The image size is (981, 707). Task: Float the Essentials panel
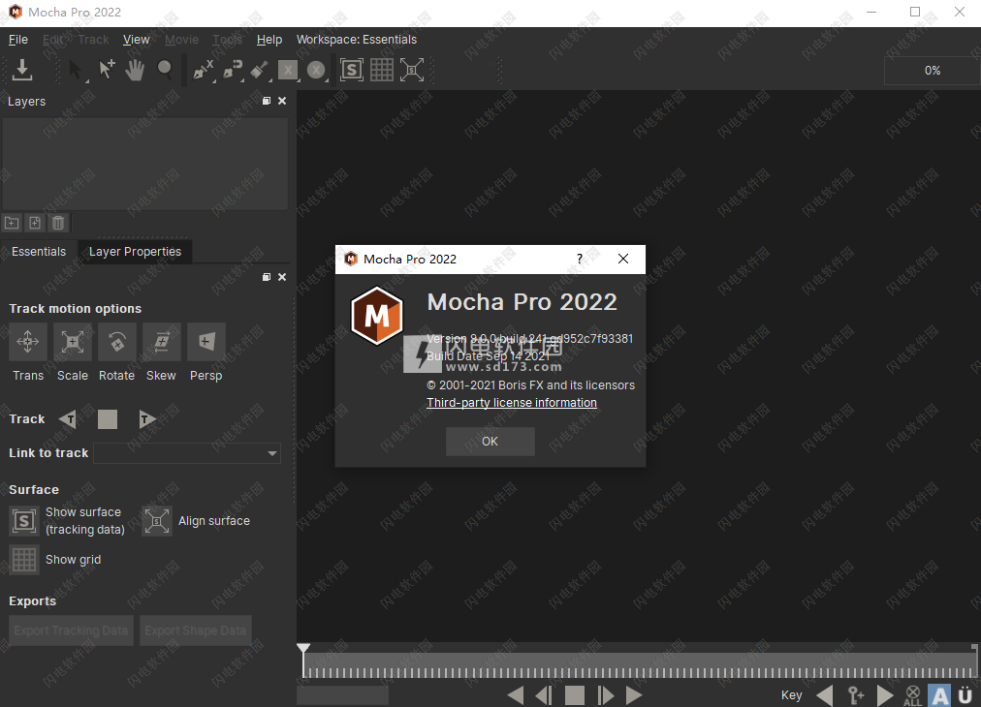tap(267, 277)
